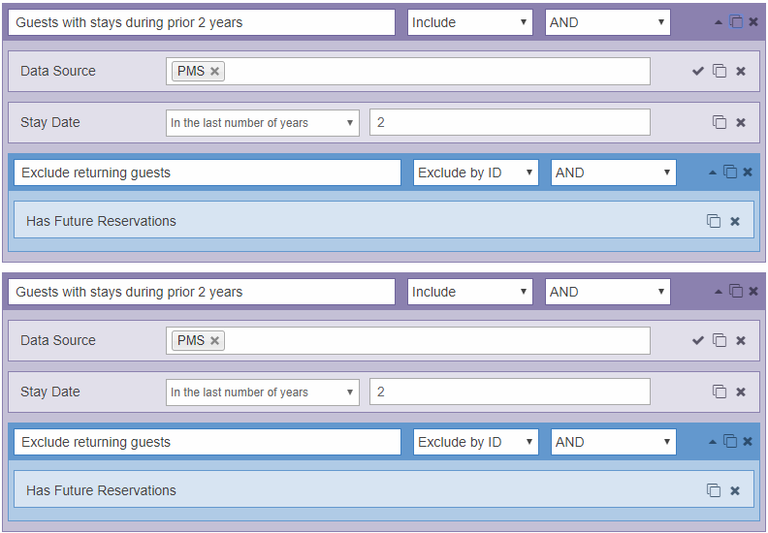Confirm the first group's Data Source checkmark
The width and height of the screenshot is (768, 533).
(698, 71)
